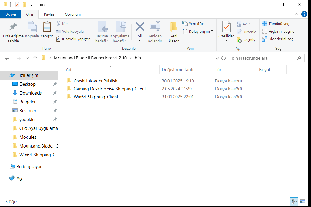Open Help via the question mark icon
Image resolution: width=311 pixels, height=207 pixels.
pos(304,14)
